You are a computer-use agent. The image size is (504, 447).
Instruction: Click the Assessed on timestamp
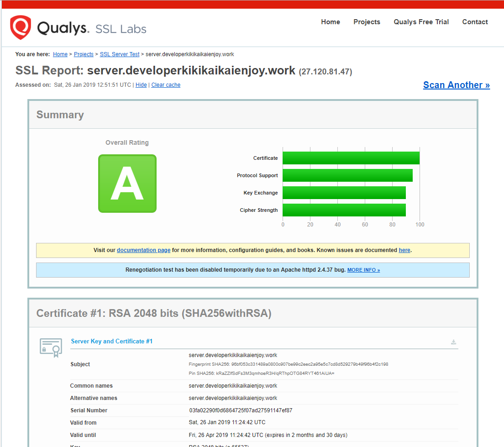[x=93, y=85]
